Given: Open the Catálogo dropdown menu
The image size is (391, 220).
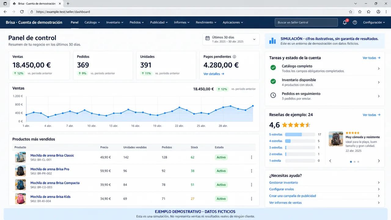Looking at the screenshot, I should (x=92, y=22).
